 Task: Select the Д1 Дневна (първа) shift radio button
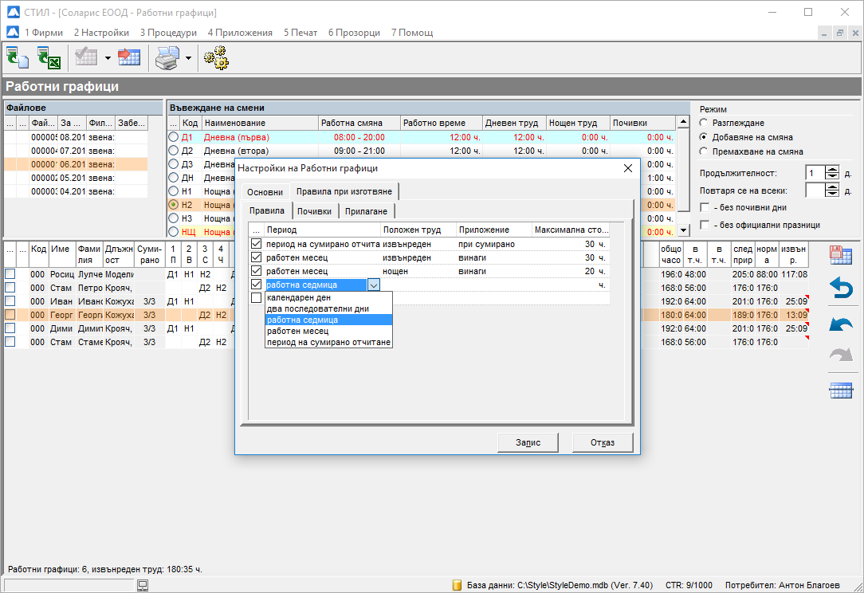(174, 137)
